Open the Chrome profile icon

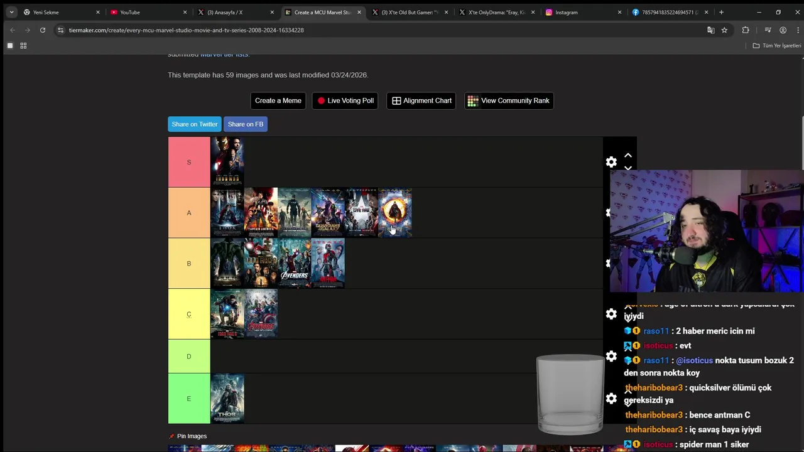(x=783, y=30)
